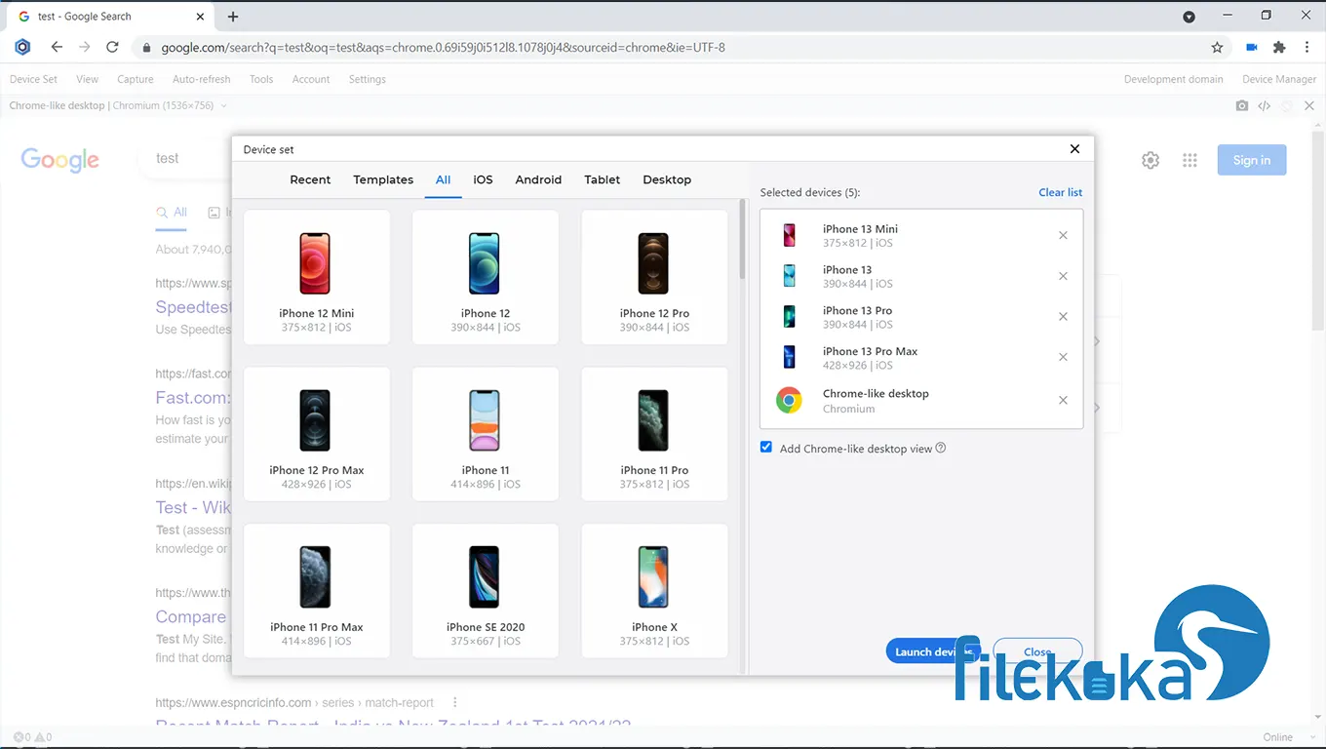This screenshot has height=749, width=1326.
Task: Open DevTools with the code brackets icon
Action: pyautogui.click(x=1264, y=105)
